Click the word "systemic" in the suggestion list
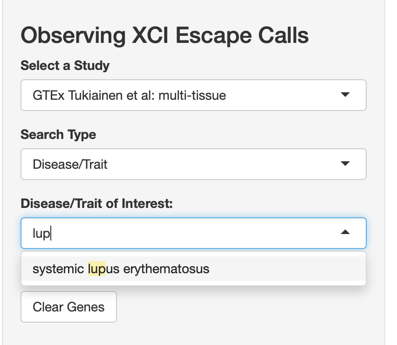397x345 pixels. point(59,269)
